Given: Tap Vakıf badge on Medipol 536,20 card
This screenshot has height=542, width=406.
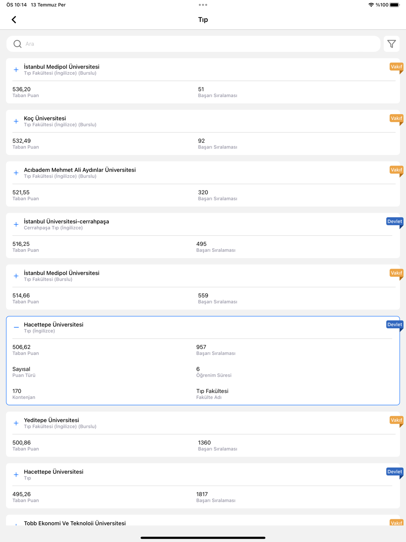Looking at the screenshot, I should tap(396, 67).
